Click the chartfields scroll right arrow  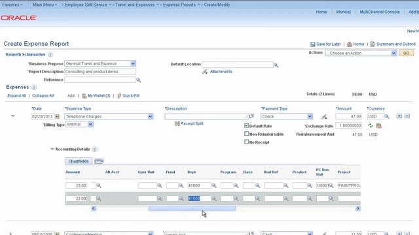(x=358, y=208)
